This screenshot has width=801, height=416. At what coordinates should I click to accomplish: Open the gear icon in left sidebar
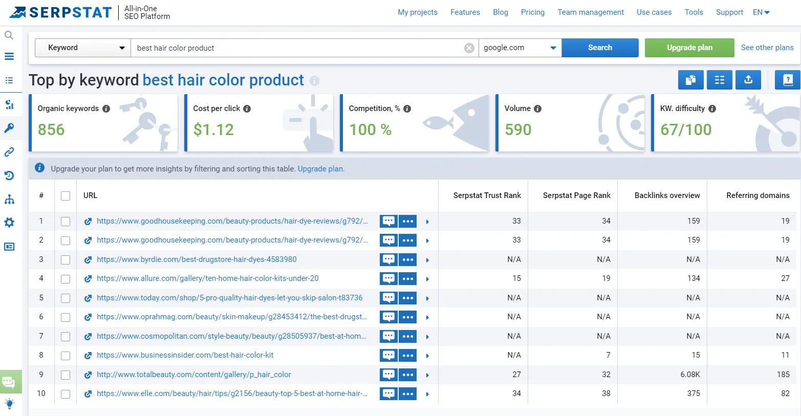pos(9,223)
